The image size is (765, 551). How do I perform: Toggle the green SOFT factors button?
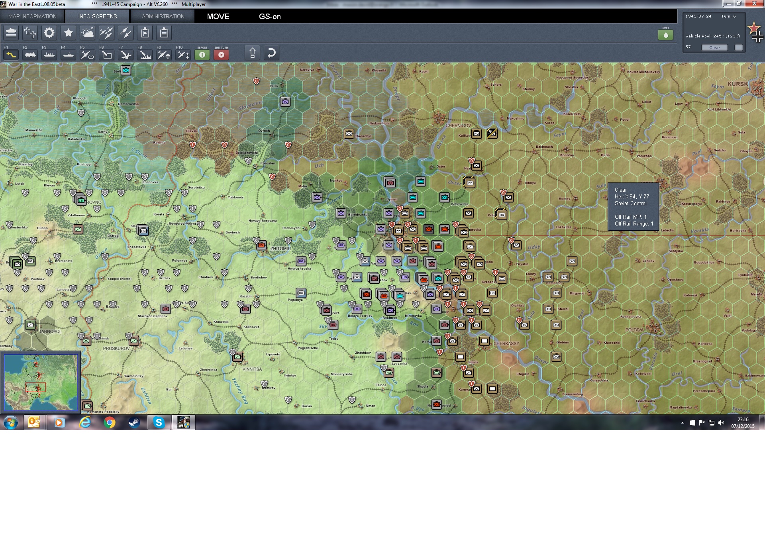click(665, 35)
